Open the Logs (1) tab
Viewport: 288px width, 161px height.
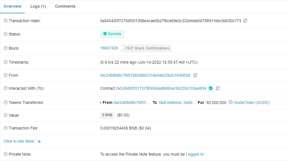pos(38,6)
